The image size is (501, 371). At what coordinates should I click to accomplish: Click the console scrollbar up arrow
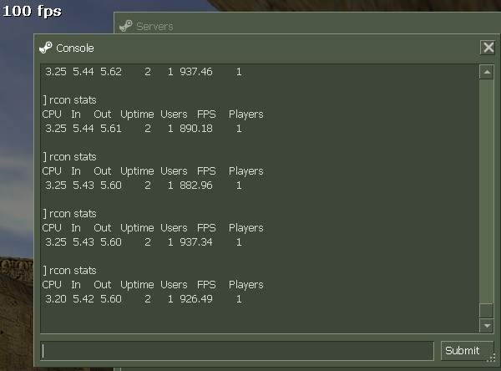[x=487, y=72]
